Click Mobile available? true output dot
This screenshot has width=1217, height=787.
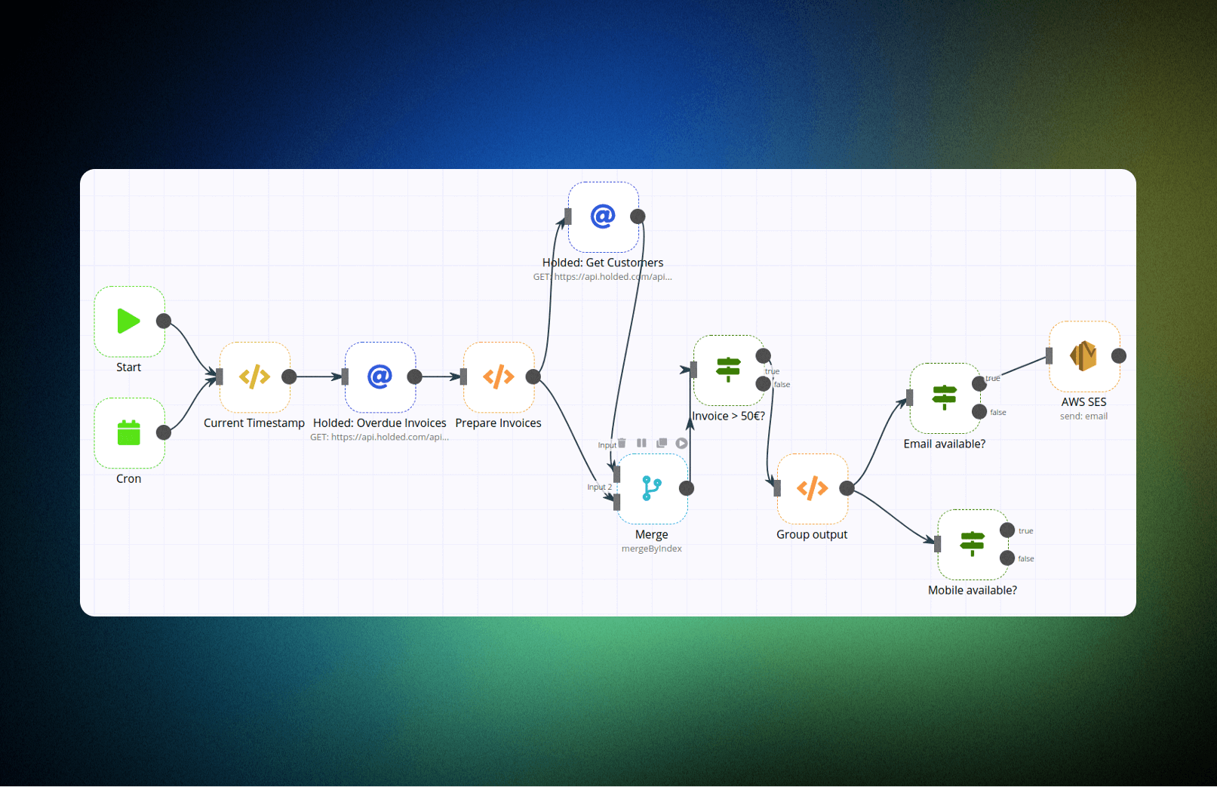[x=1007, y=530]
